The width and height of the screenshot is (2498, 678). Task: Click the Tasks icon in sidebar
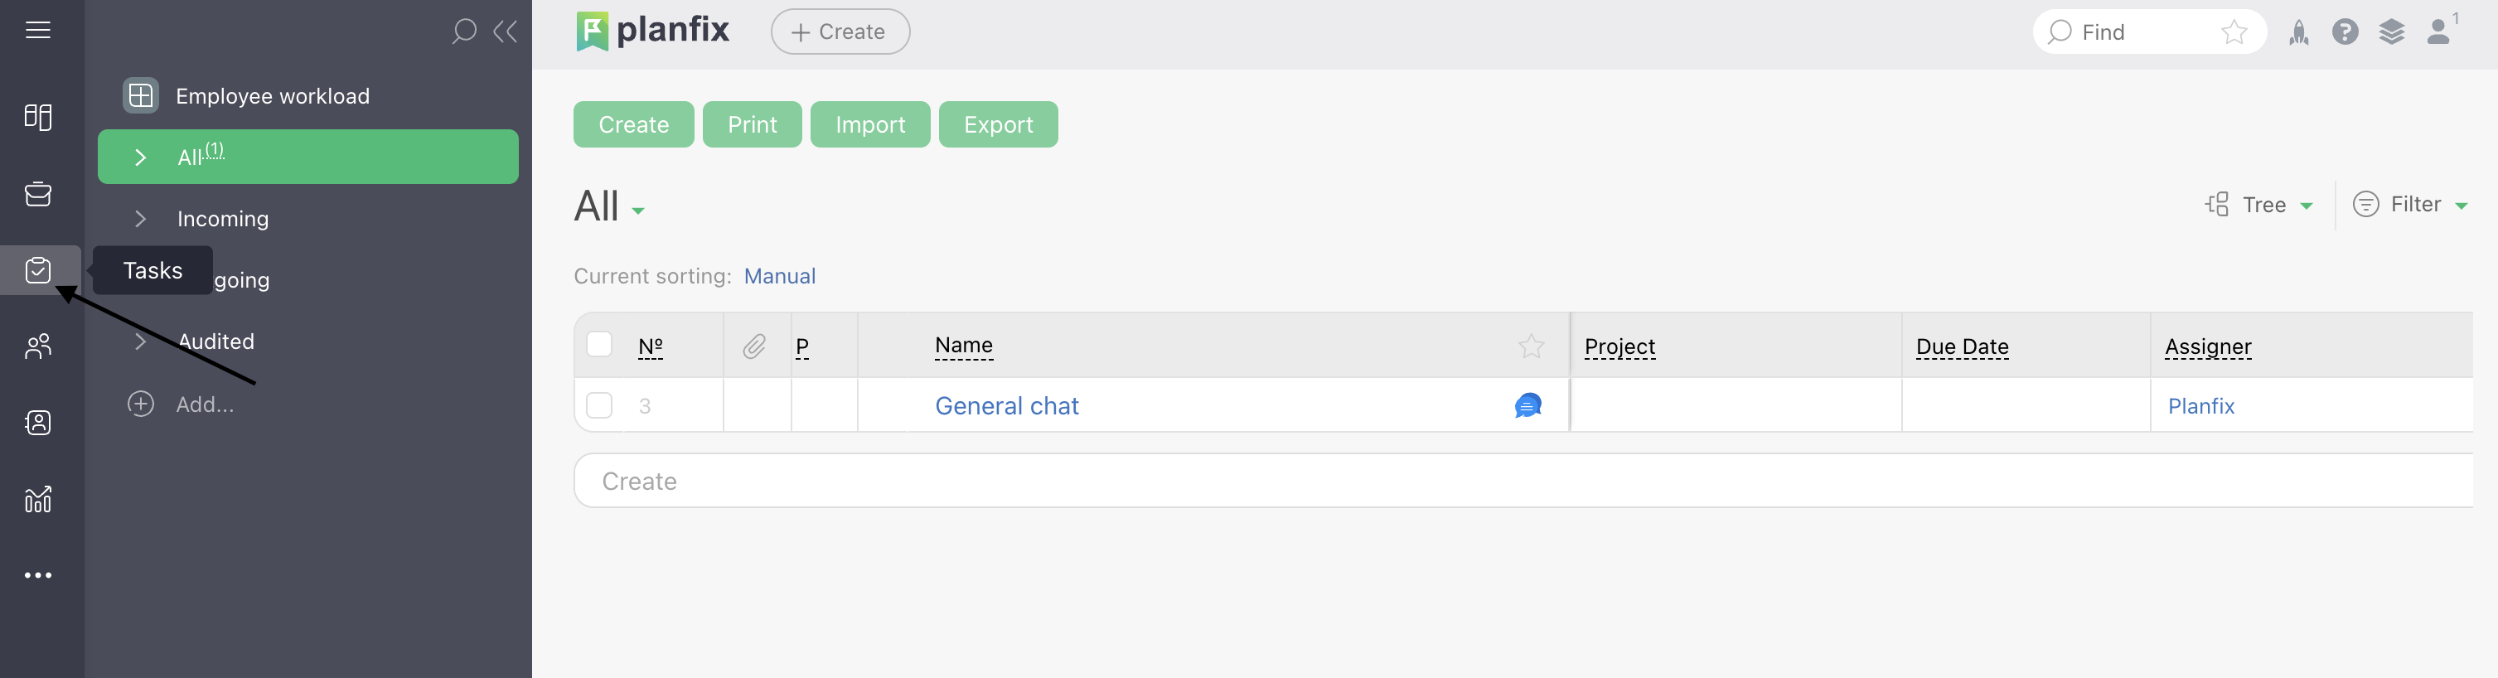[x=38, y=269]
